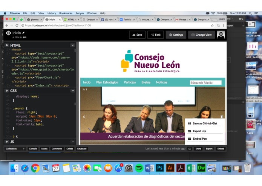Show Keyboard shortcuts
The image size is (262, 186).
[x=82, y=149]
